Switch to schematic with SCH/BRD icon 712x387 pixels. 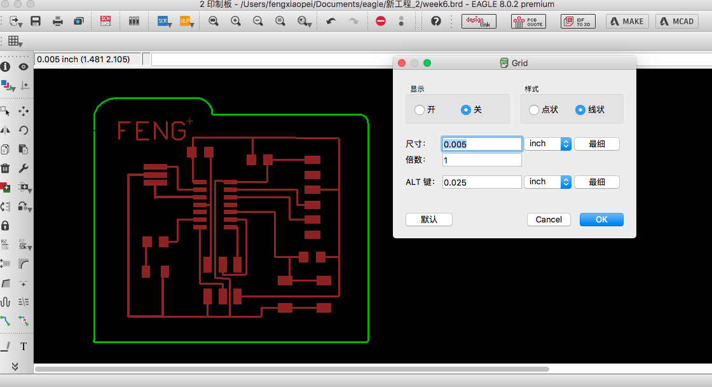coord(106,21)
